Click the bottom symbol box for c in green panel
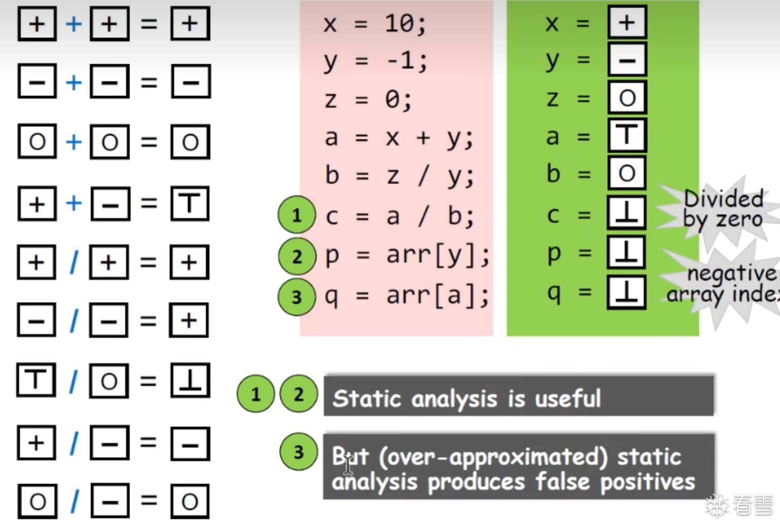The width and height of the screenshot is (780, 526). pyautogui.click(x=627, y=213)
